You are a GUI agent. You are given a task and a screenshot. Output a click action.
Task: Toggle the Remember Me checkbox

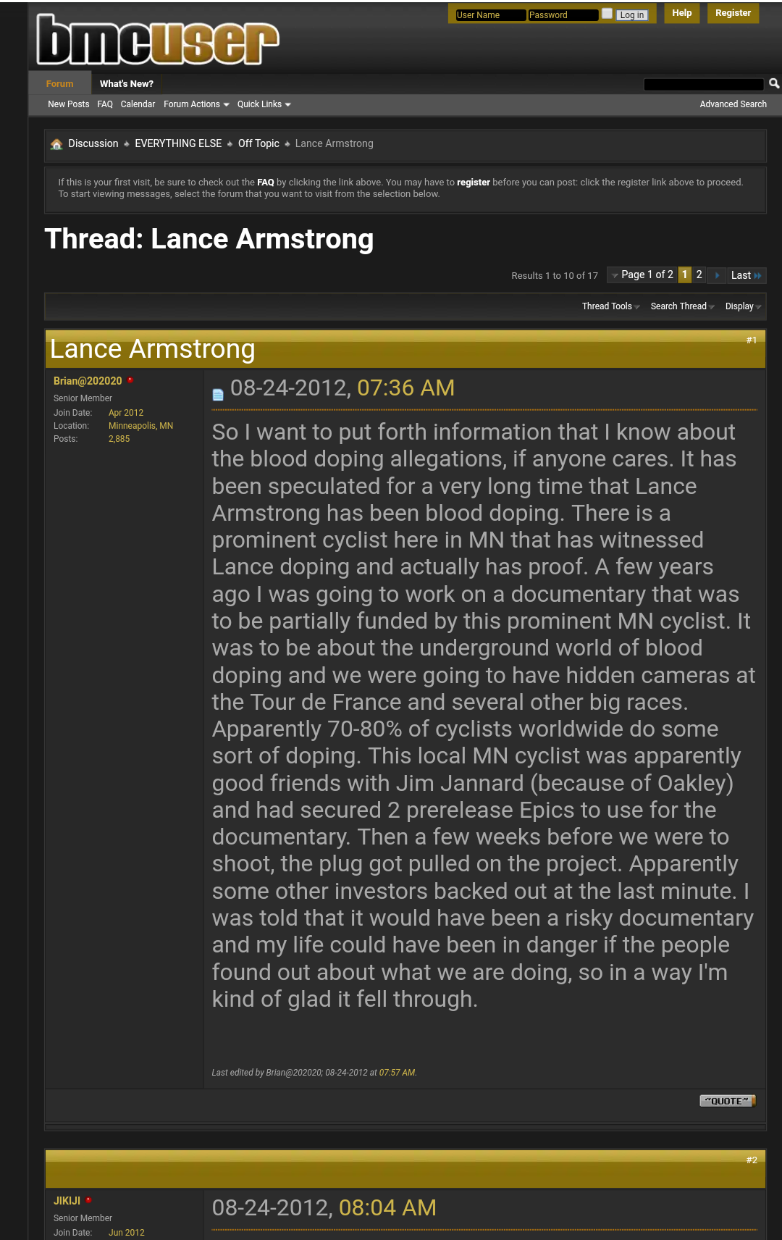(x=607, y=14)
